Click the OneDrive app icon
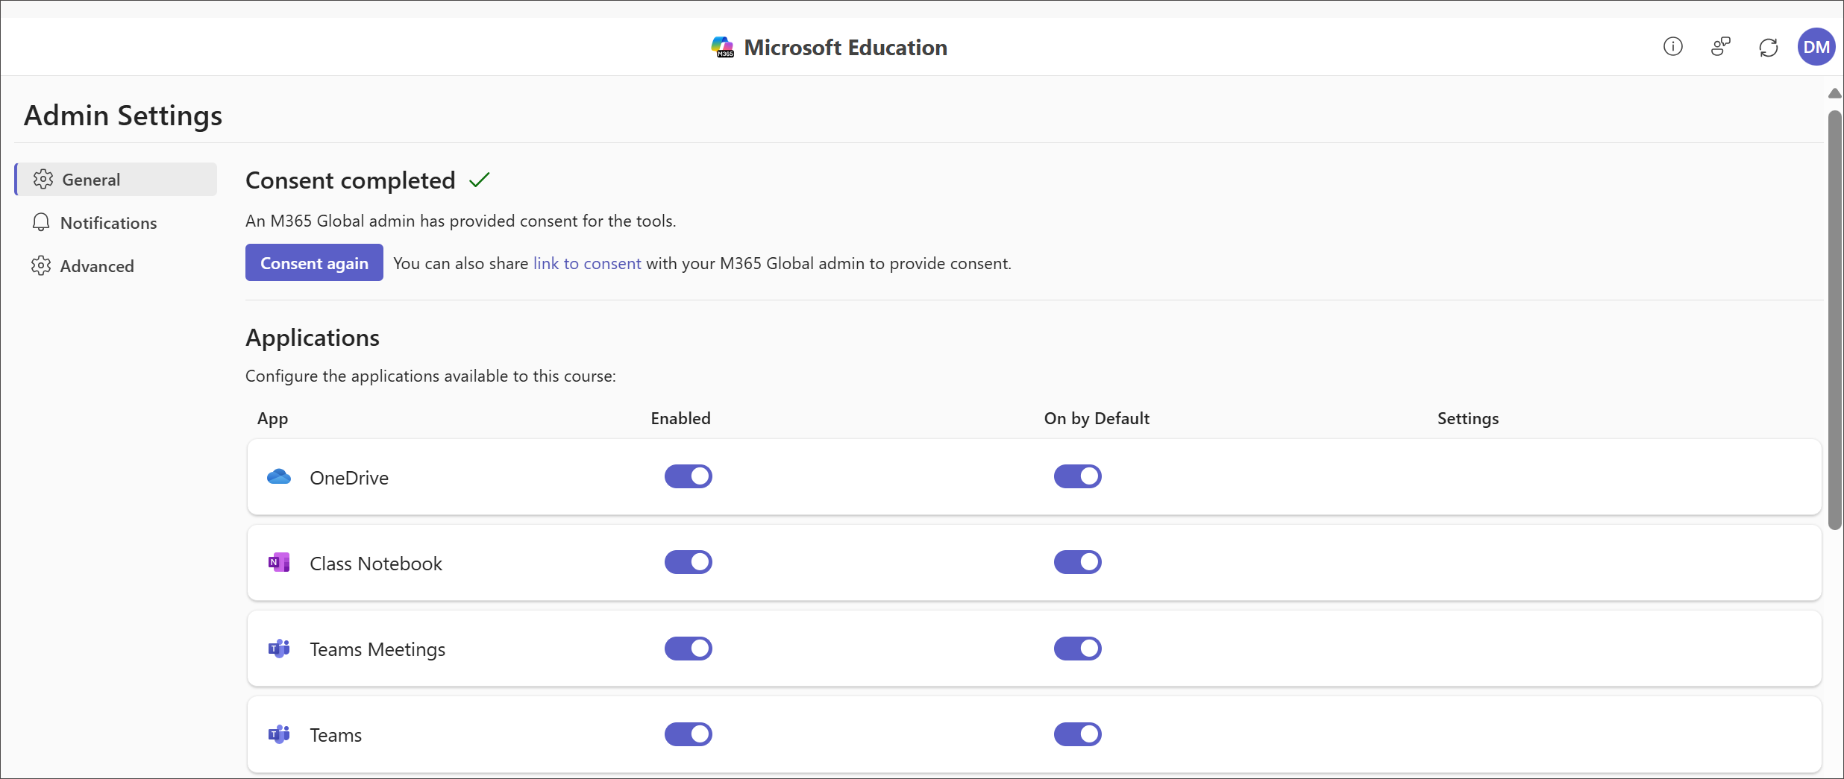 (x=278, y=476)
